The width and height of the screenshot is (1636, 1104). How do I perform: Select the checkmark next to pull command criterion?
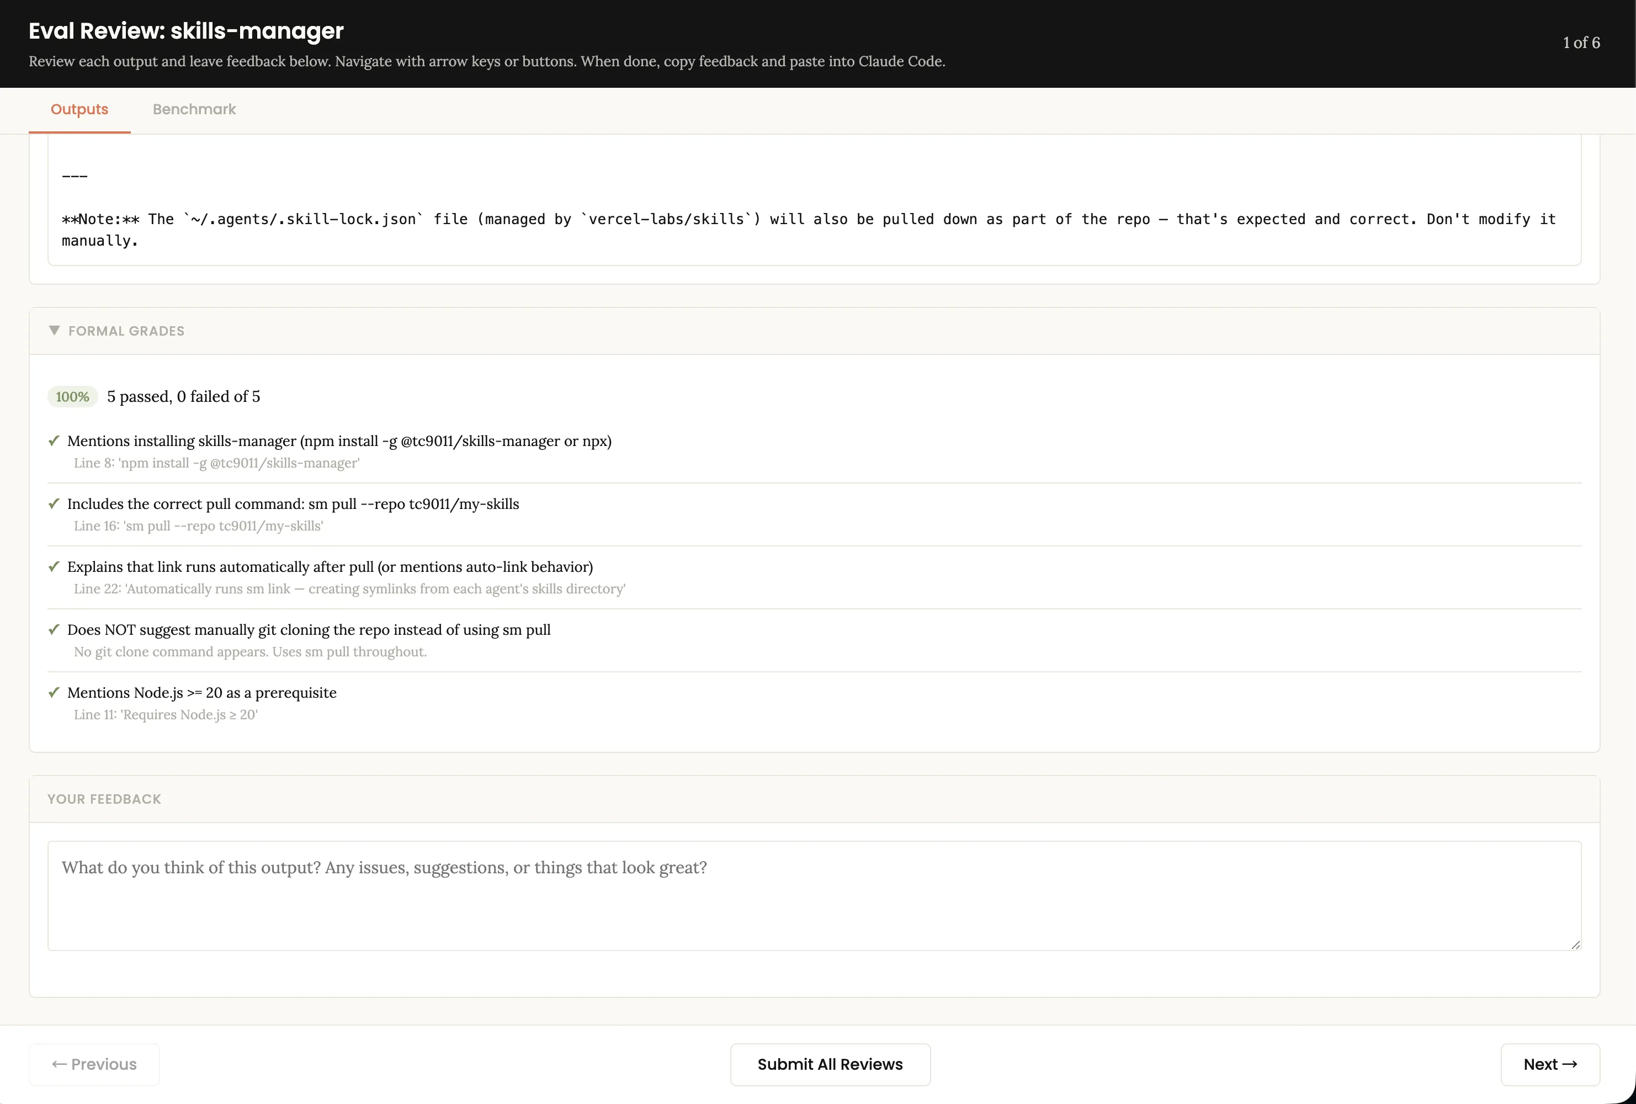tap(54, 503)
